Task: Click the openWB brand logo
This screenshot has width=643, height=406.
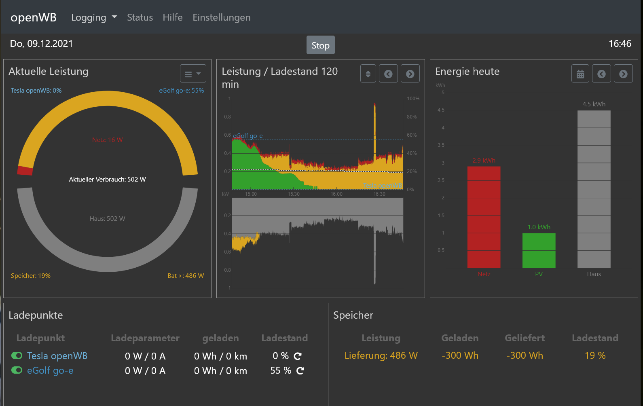Action: point(34,17)
